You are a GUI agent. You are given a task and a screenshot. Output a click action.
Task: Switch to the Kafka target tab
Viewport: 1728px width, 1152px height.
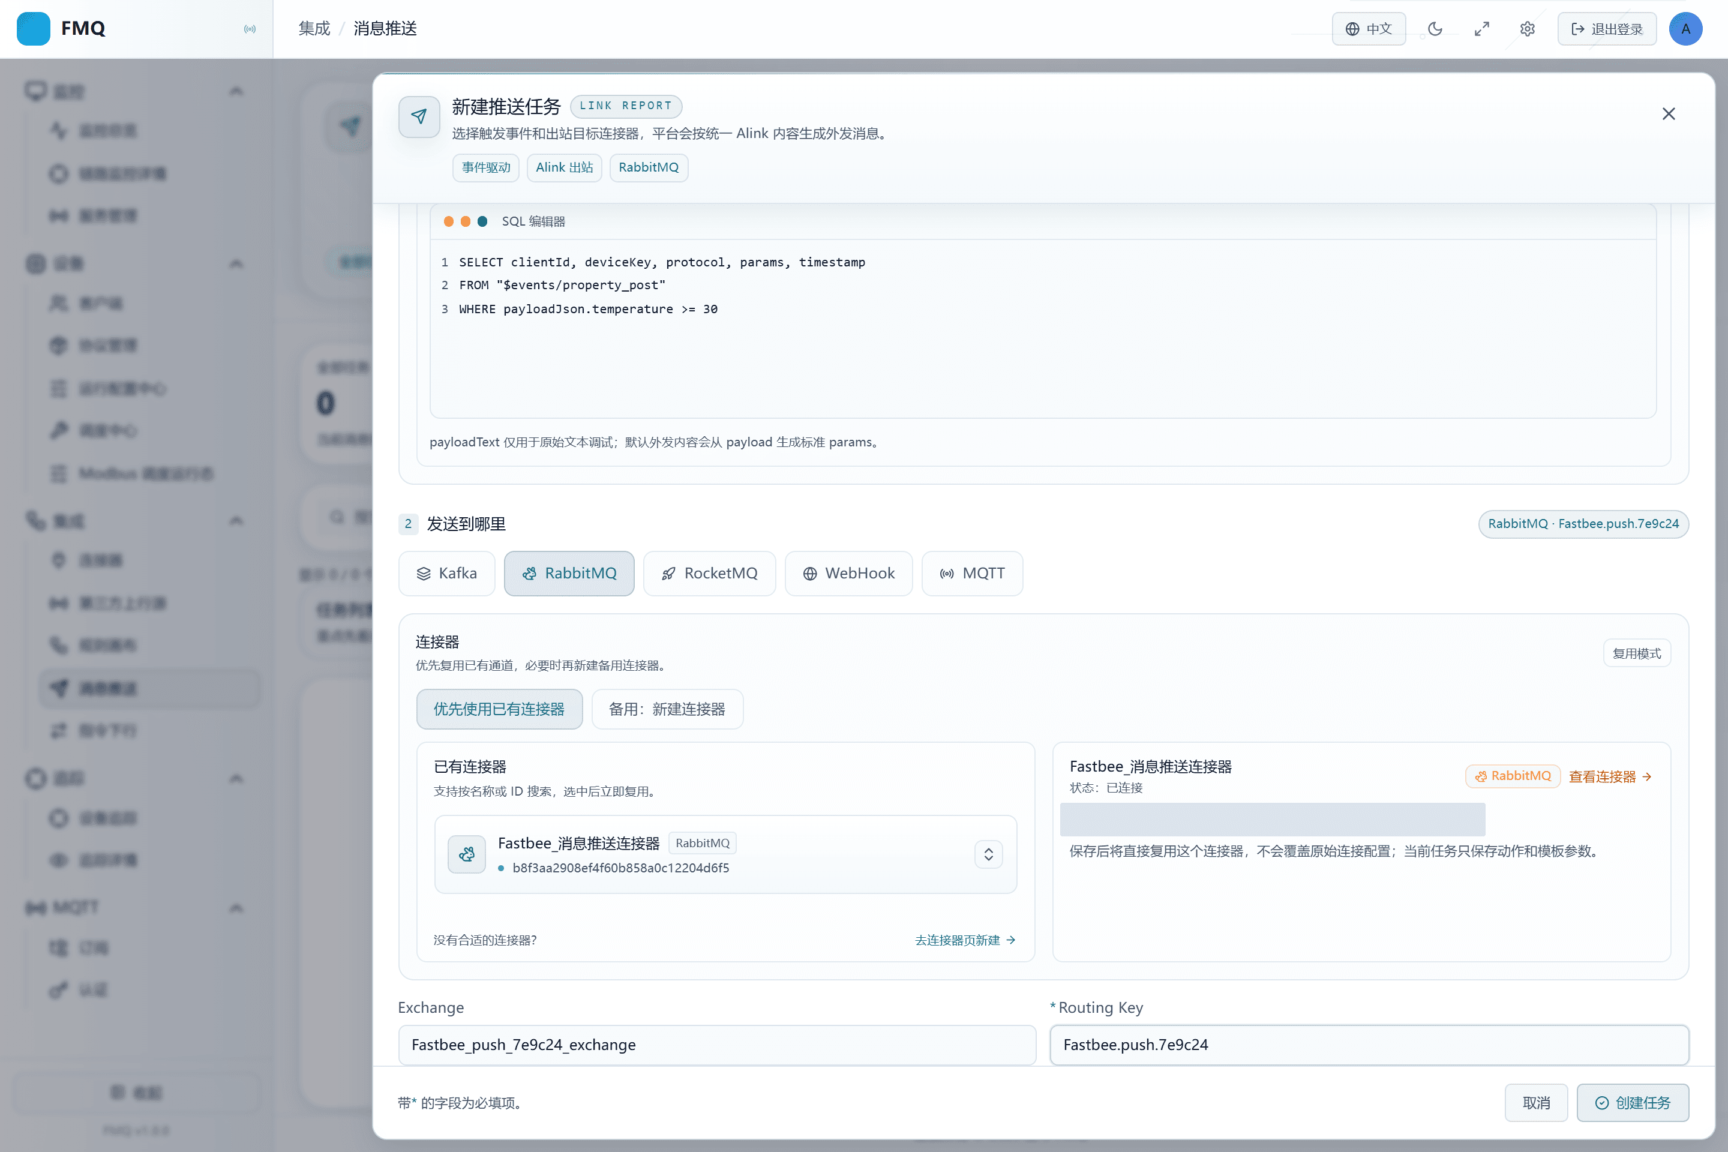pos(446,573)
